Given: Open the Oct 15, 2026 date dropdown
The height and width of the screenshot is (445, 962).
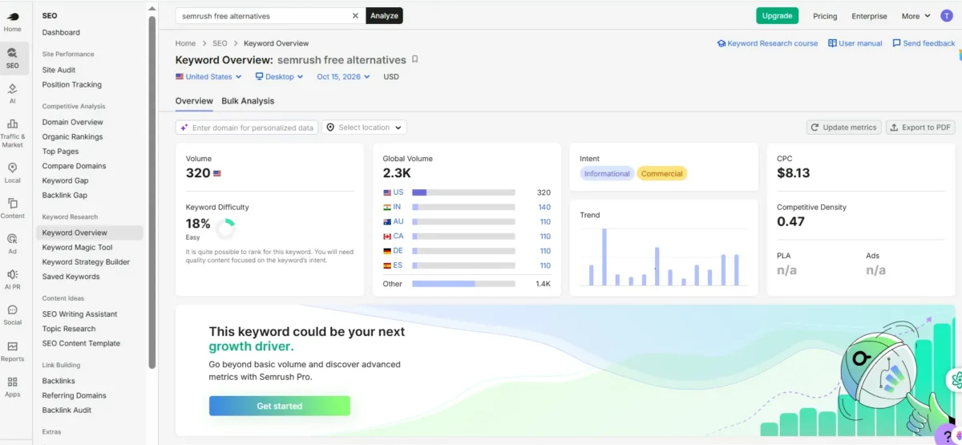Looking at the screenshot, I should 343,77.
